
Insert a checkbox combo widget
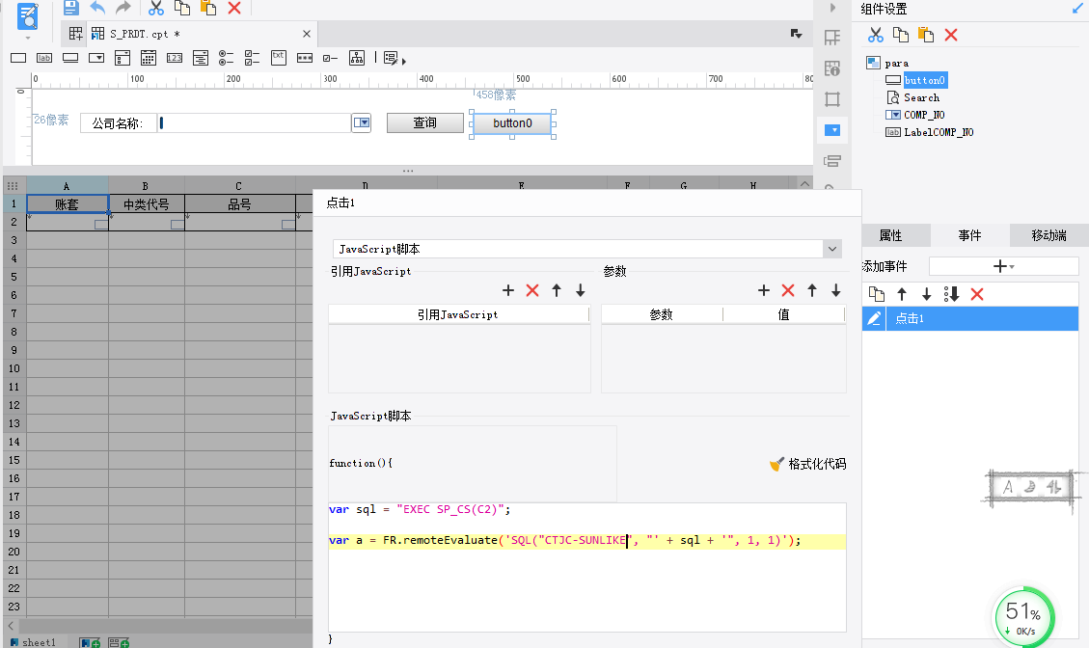123,59
